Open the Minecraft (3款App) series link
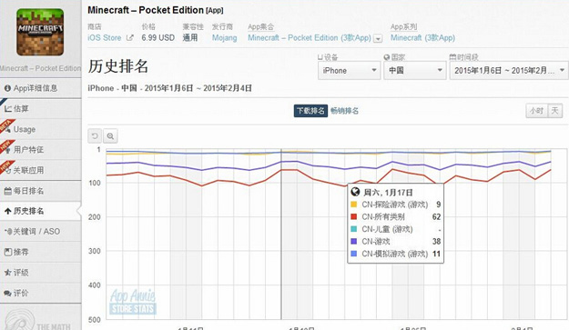 pos(422,37)
